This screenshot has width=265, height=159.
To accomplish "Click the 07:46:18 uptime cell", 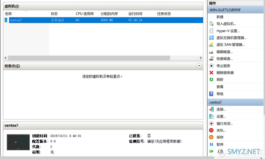I will pos(135,20).
